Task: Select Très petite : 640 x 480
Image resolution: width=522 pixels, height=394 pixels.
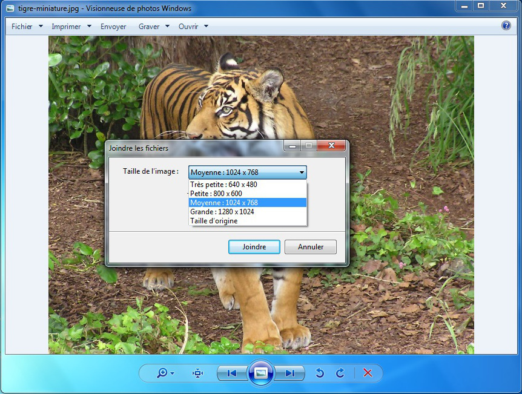Action: 247,185
